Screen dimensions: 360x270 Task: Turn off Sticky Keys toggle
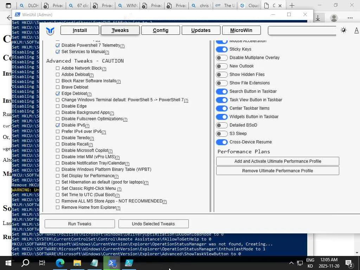[222, 49]
